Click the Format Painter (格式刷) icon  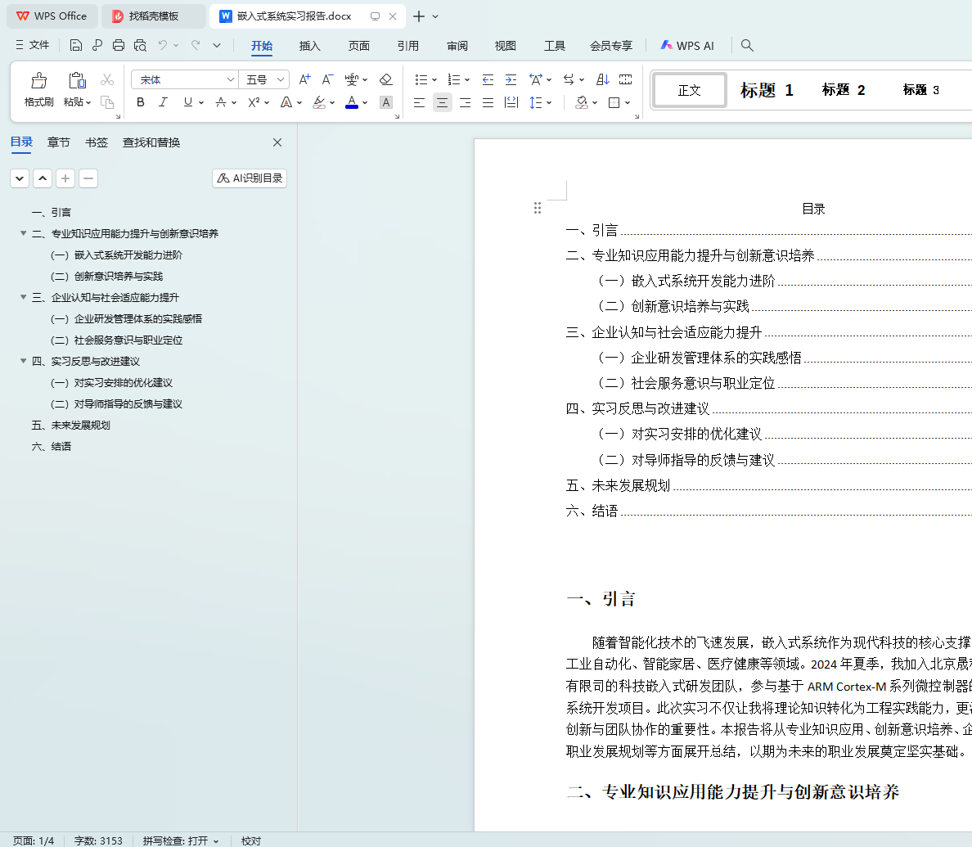tap(38, 80)
